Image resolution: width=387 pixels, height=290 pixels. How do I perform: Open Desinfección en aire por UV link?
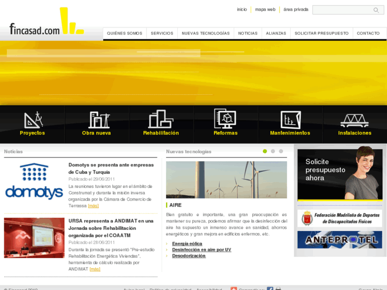click(202, 250)
